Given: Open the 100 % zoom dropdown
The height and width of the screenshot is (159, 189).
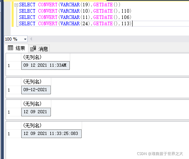Looking at the screenshot, I should point(25,39).
